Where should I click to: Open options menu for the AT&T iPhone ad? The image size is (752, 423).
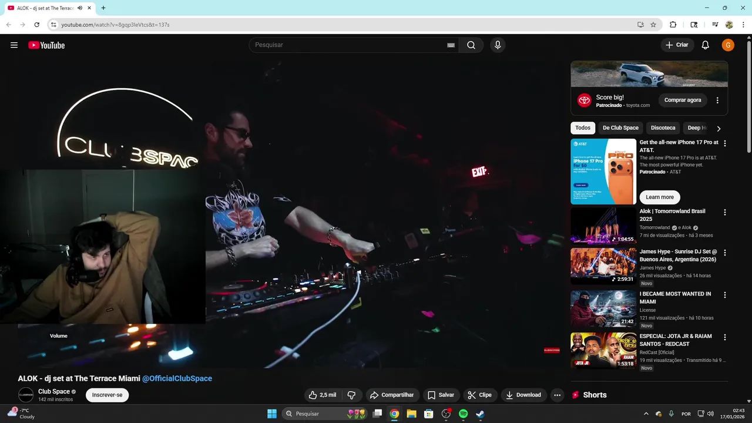pyautogui.click(x=725, y=143)
